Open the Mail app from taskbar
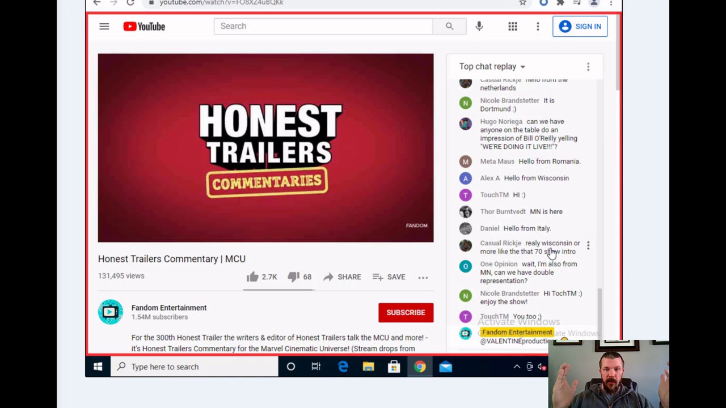The width and height of the screenshot is (726, 408). click(x=446, y=367)
